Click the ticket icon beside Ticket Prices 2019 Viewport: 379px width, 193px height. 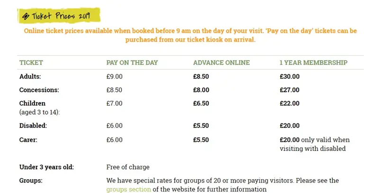(26, 16)
